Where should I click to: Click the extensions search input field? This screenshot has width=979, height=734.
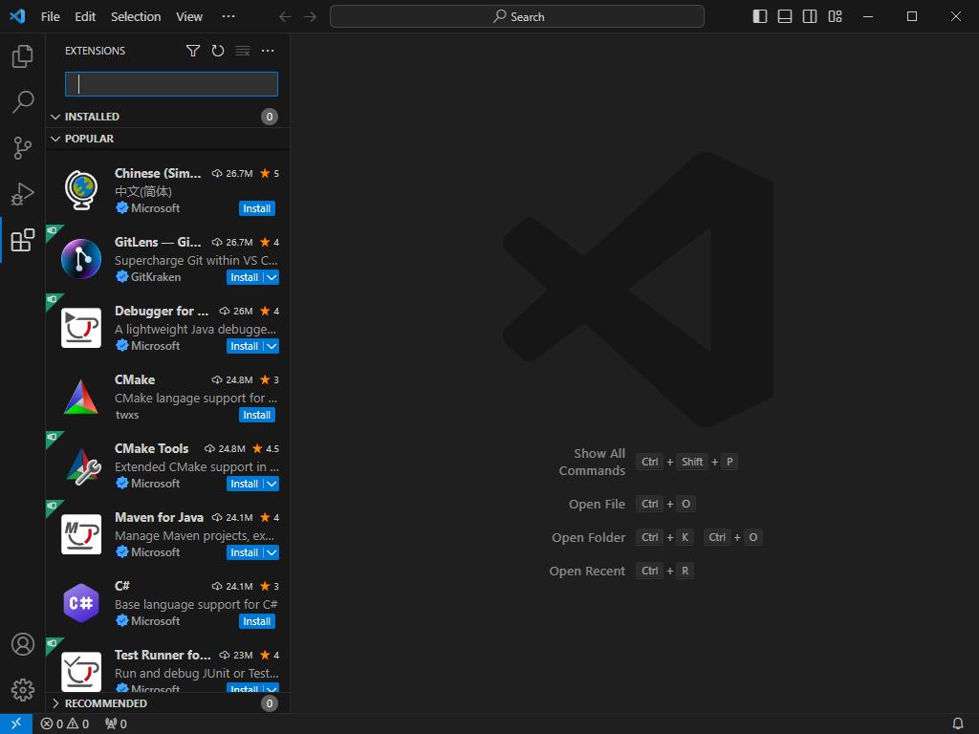pos(172,84)
